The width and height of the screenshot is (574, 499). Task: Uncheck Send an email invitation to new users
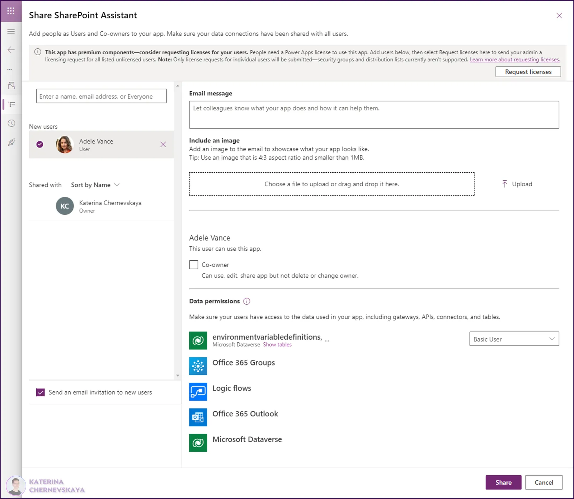coord(41,392)
